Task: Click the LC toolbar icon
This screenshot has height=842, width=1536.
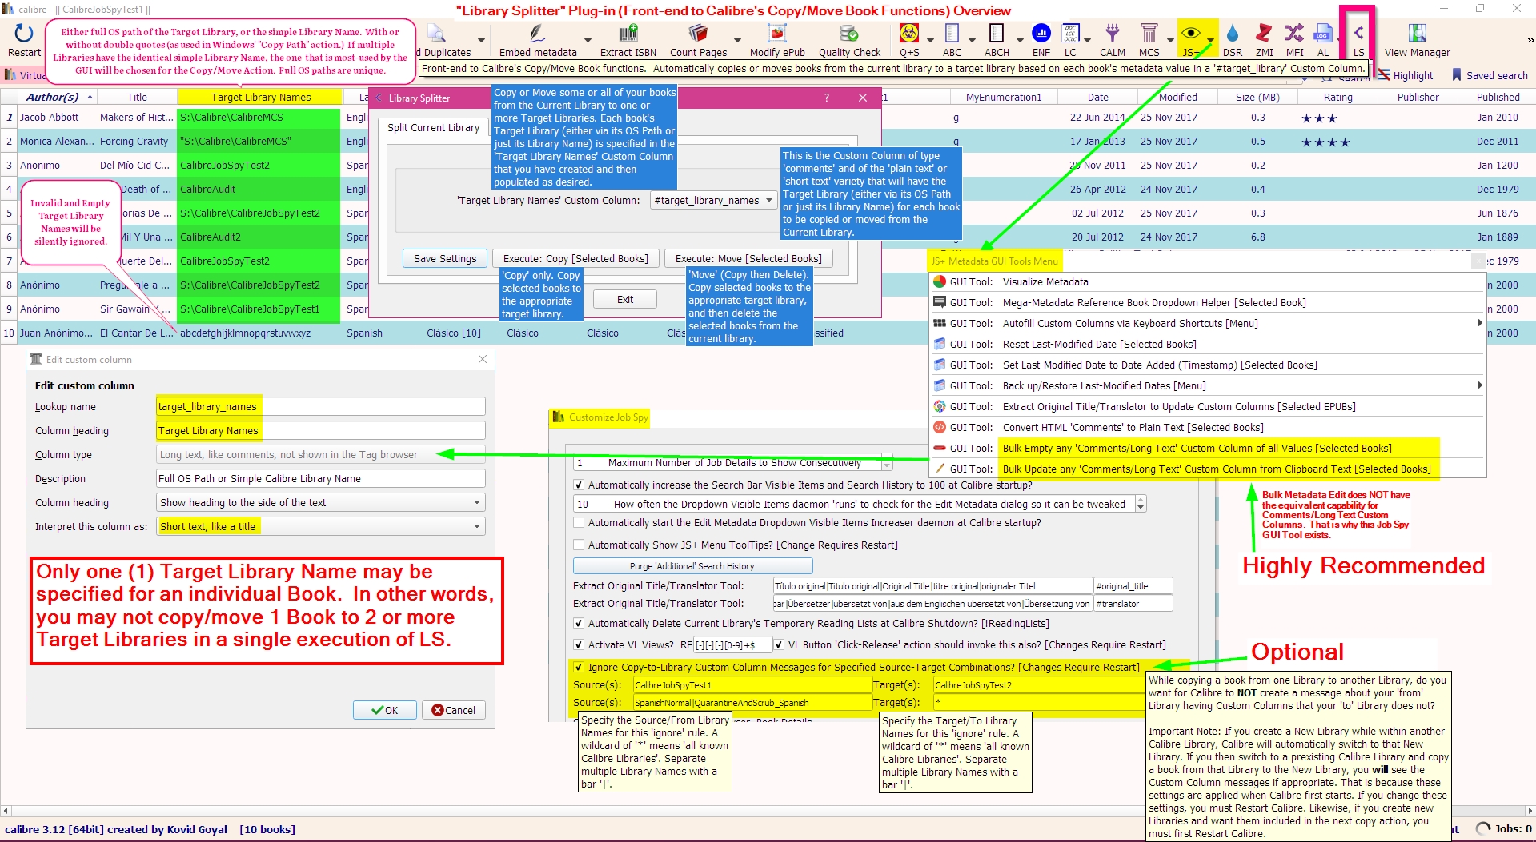Action: click(1070, 33)
